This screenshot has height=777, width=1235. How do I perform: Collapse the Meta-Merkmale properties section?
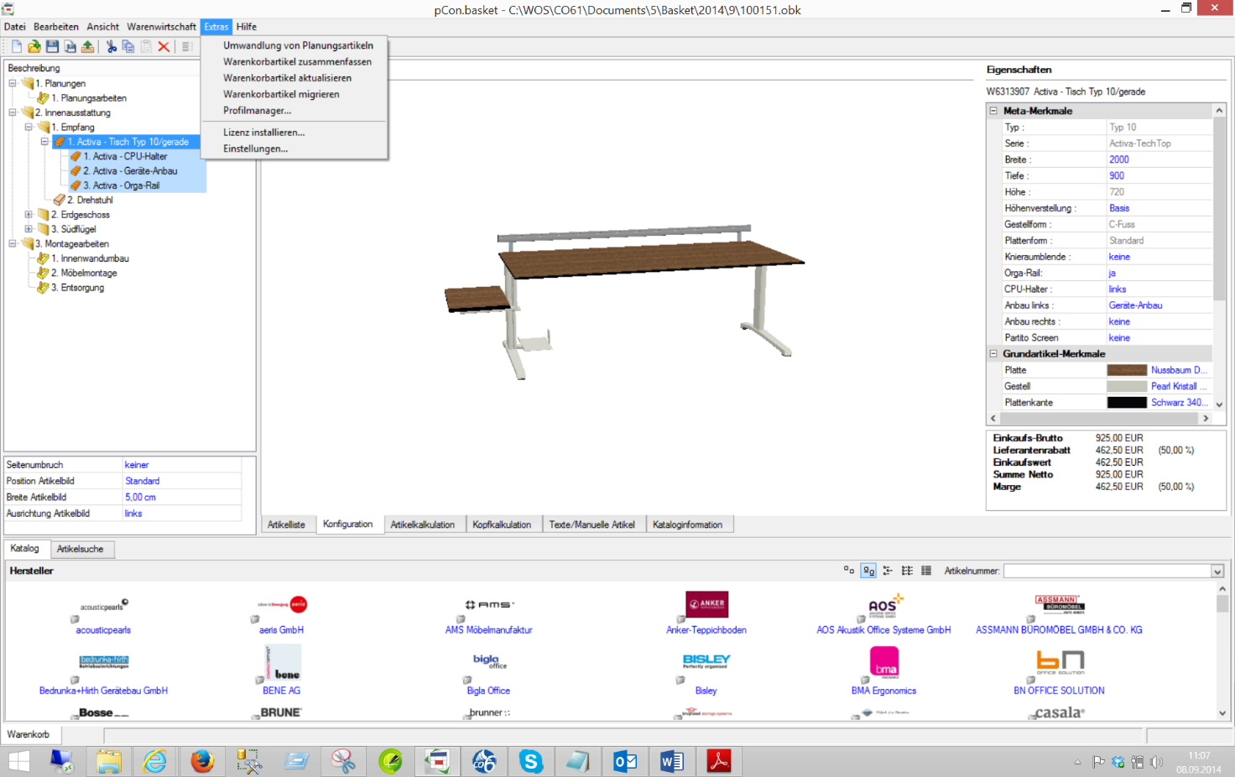993,111
